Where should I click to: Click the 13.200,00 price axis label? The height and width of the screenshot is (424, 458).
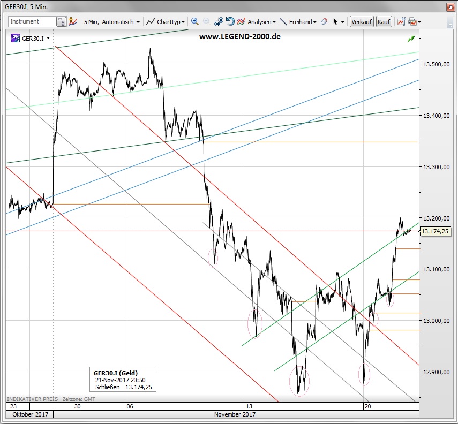(437, 218)
